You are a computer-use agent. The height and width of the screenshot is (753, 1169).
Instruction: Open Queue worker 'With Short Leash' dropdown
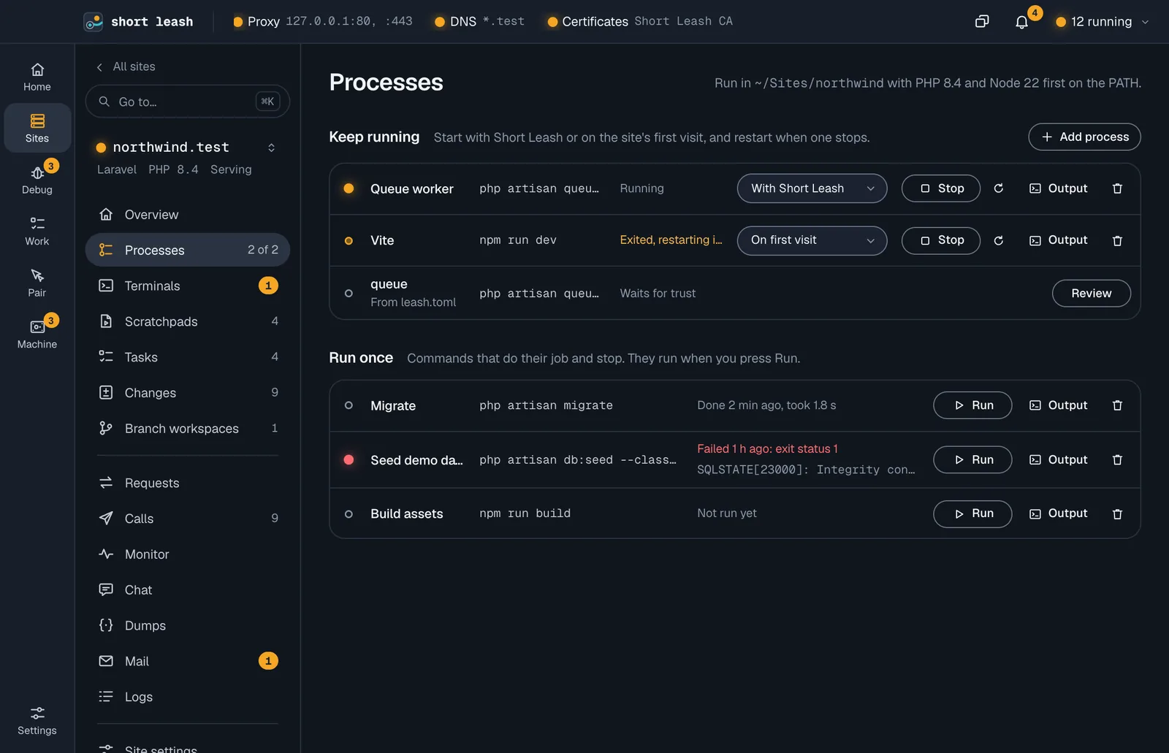[x=812, y=188]
